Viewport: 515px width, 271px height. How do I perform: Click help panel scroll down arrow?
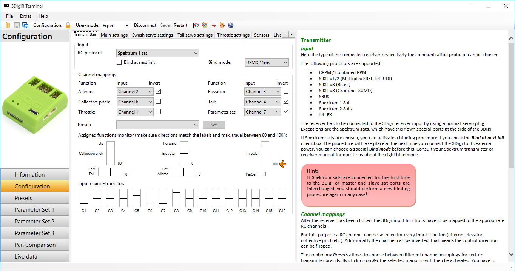512,254
